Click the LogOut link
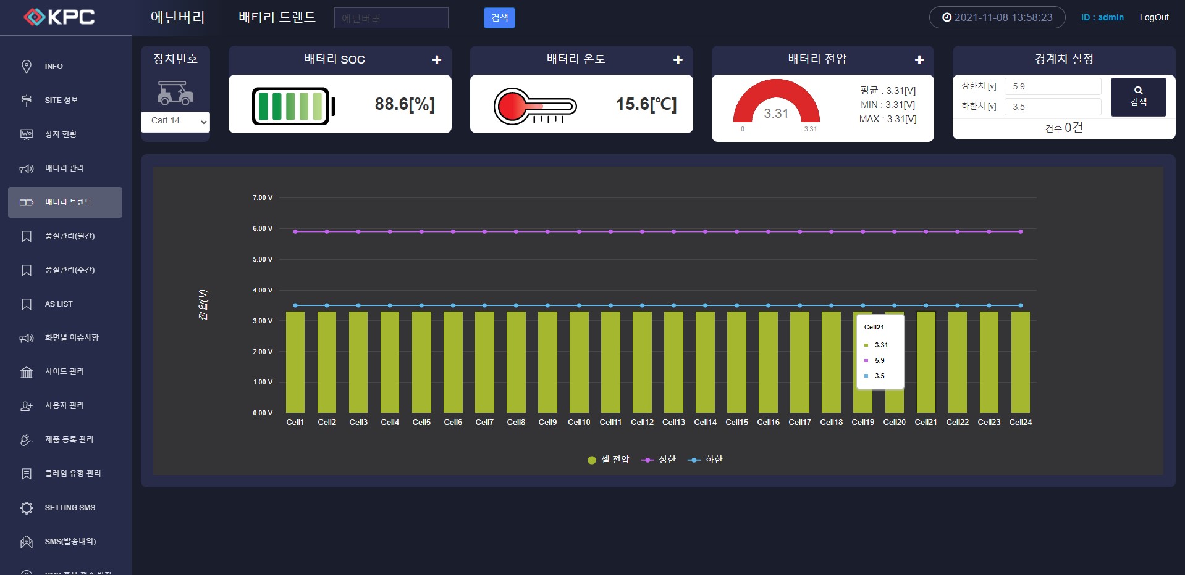 point(1153,17)
